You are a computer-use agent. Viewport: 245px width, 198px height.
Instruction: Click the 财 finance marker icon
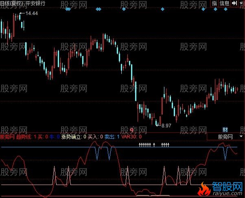(225, 129)
